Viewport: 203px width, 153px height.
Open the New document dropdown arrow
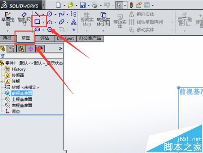click(64, 5)
